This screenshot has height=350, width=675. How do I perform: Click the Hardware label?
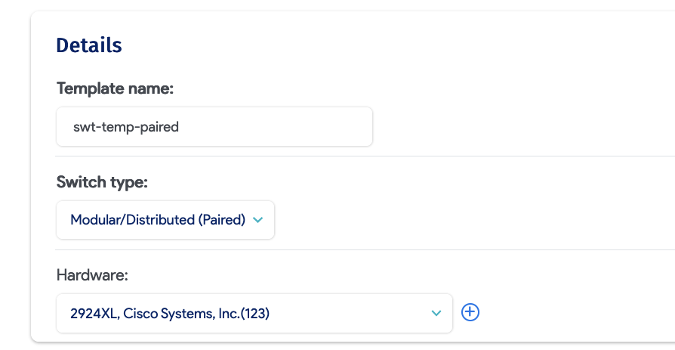(x=92, y=275)
